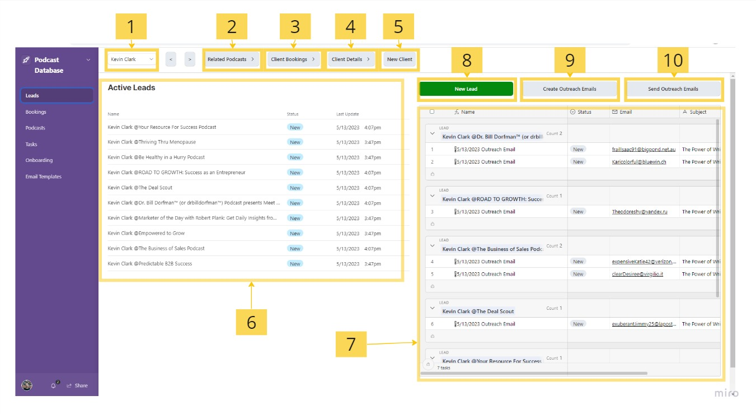Click the Status column header icon

(x=572, y=112)
